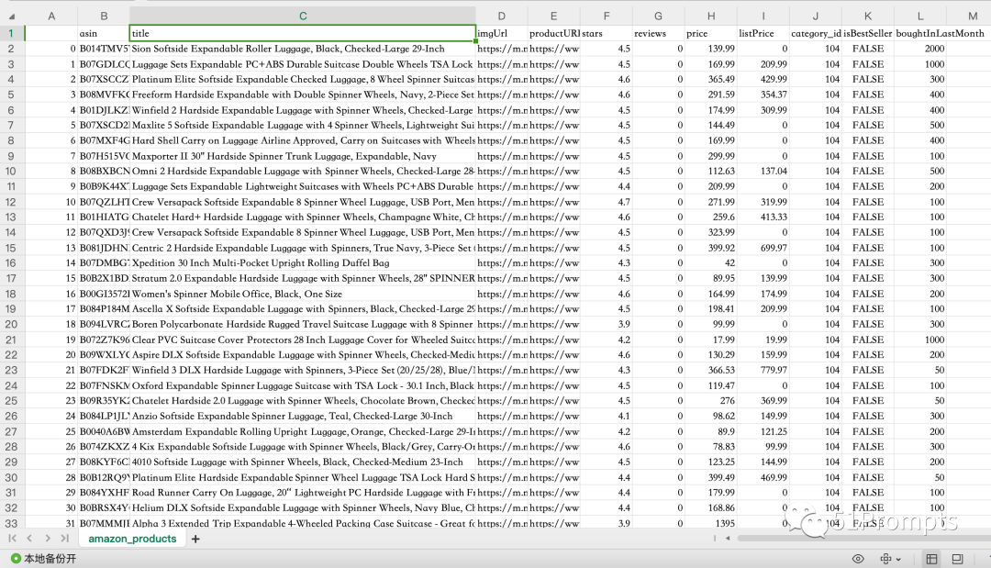The width and height of the screenshot is (991, 568).
Task: Open the amazon_products sheet tab
Action: 132,539
